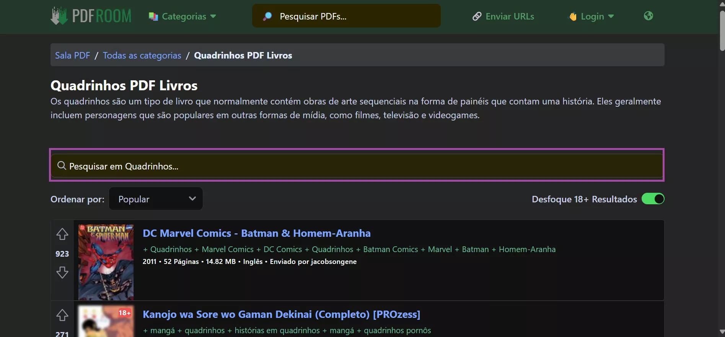Click the Pesquisar PDFs search field
Viewport: 725px width, 337px height.
pyautogui.click(x=346, y=16)
